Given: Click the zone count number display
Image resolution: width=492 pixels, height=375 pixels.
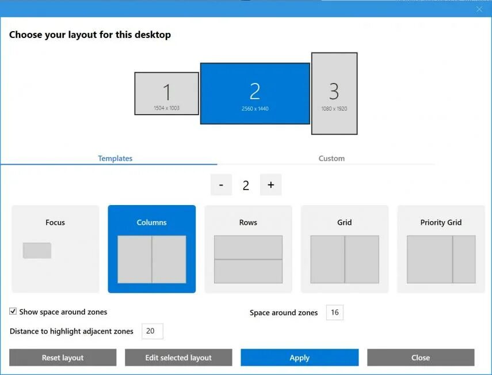Looking at the screenshot, I should point(246,184).
